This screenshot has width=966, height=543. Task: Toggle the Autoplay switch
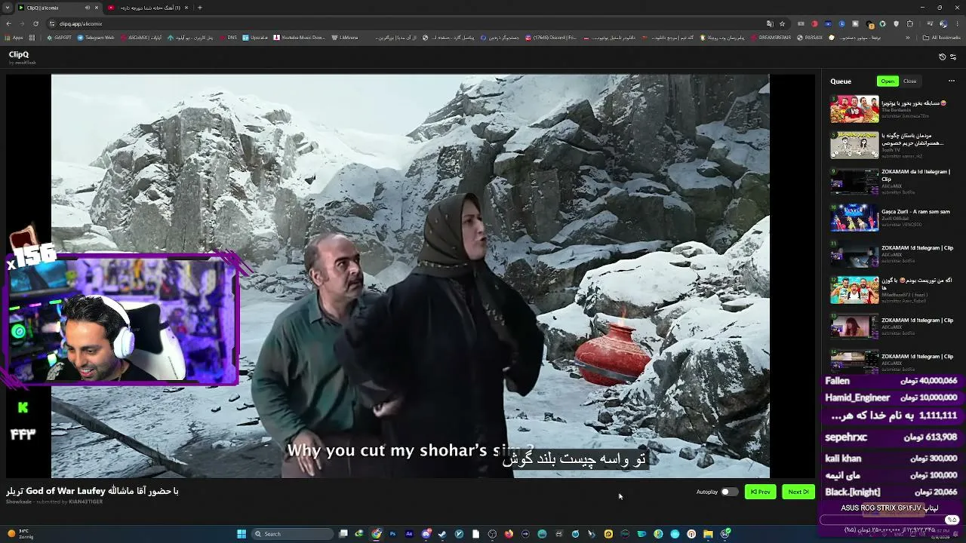pyautogui.click(x=729, y=492)
